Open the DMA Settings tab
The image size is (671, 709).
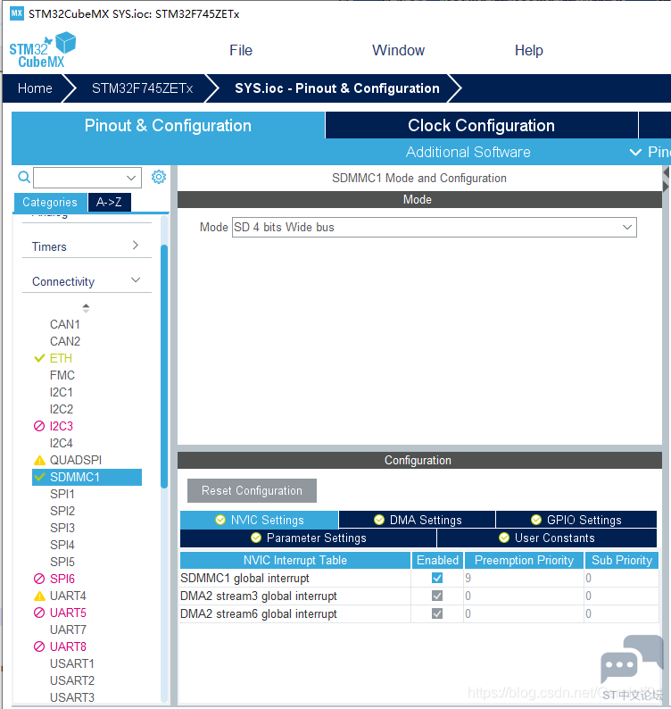pos(418,520)
